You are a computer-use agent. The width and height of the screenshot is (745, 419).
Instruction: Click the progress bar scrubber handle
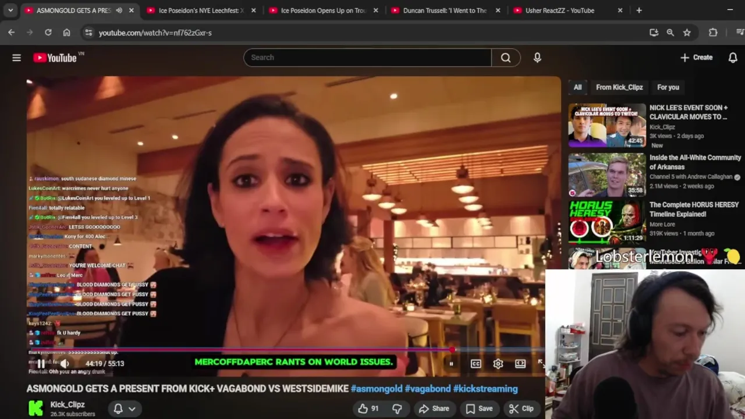coord(452,350)
